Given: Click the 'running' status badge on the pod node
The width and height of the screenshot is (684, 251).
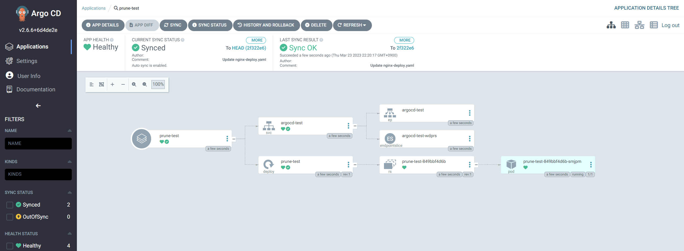Looking at the screenshot, I should (x=578, y=174).
